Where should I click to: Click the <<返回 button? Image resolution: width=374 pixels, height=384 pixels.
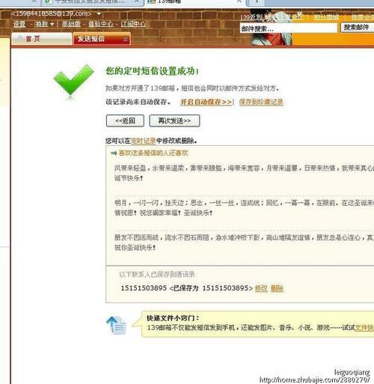pyautogui.click(x=125, y=121)
